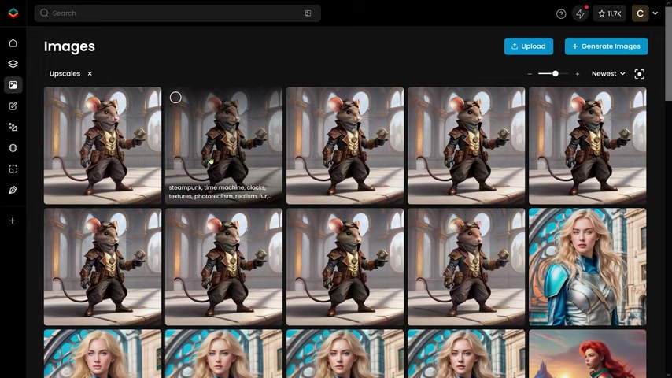This screenshot has height=378, width=672.
Task: Decrease thumbnail size with minus icon
Action: [x=530, y=74]
